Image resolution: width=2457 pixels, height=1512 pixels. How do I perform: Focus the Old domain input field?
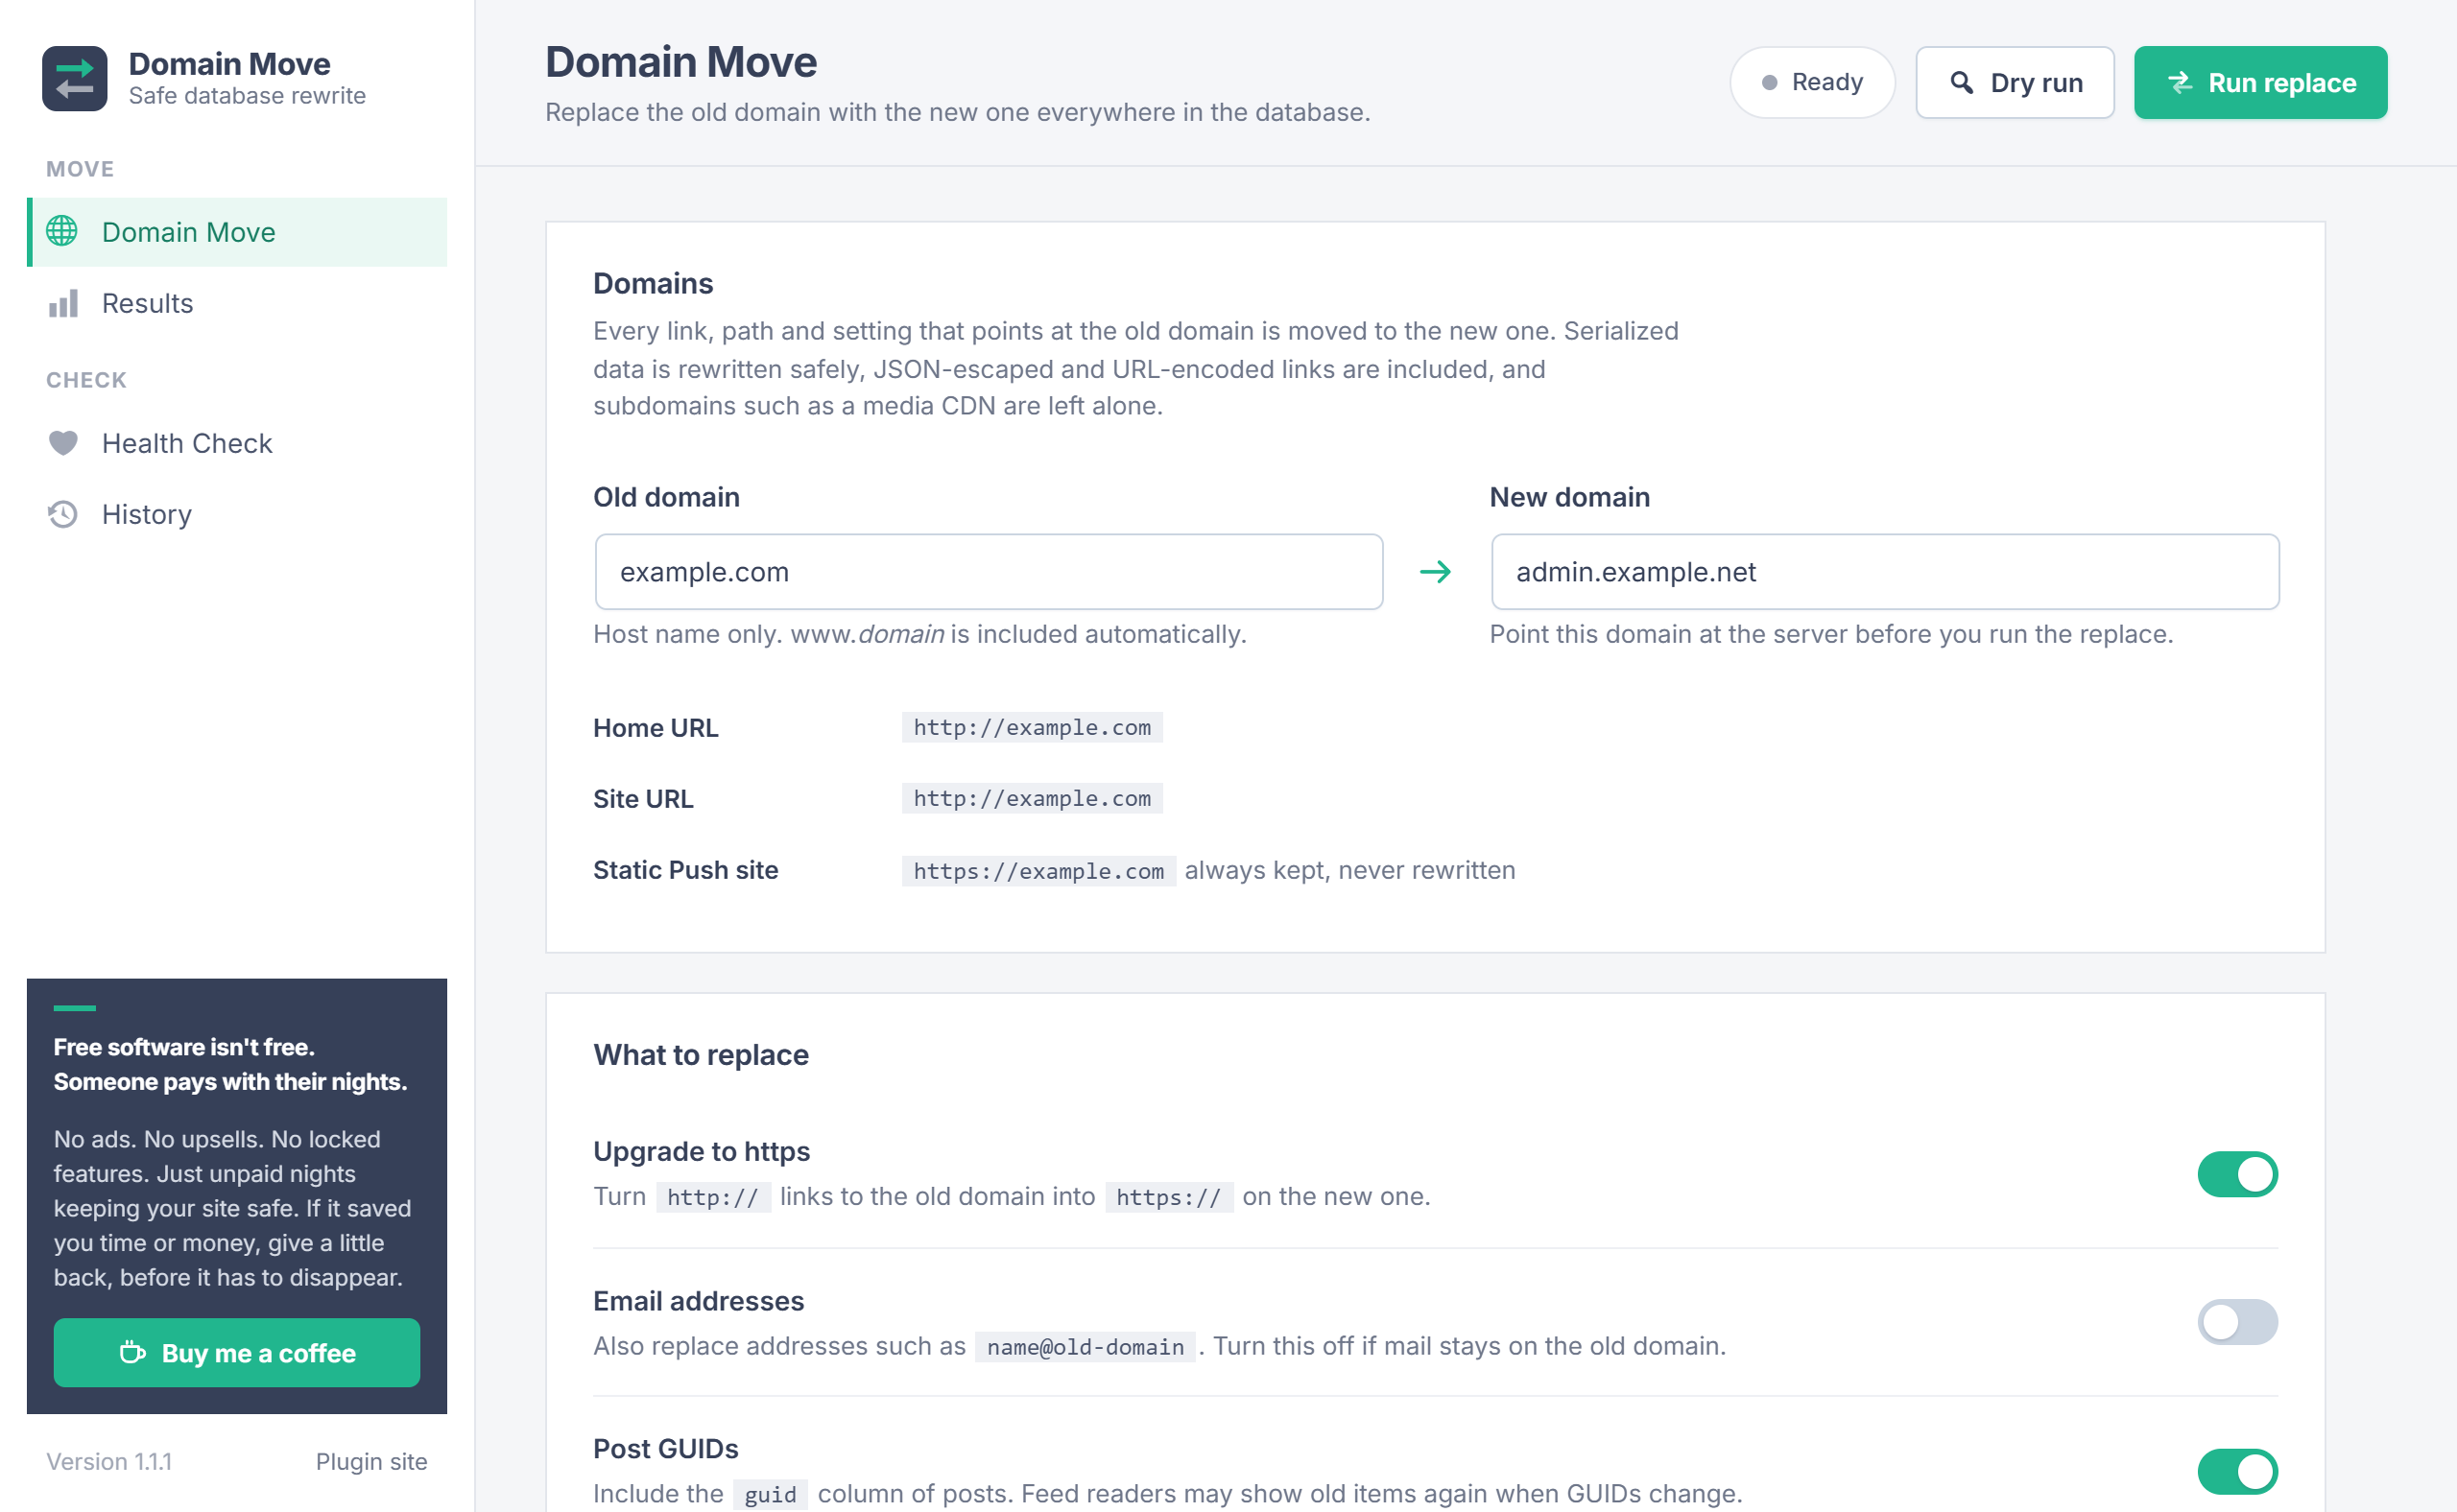(989, 572)
